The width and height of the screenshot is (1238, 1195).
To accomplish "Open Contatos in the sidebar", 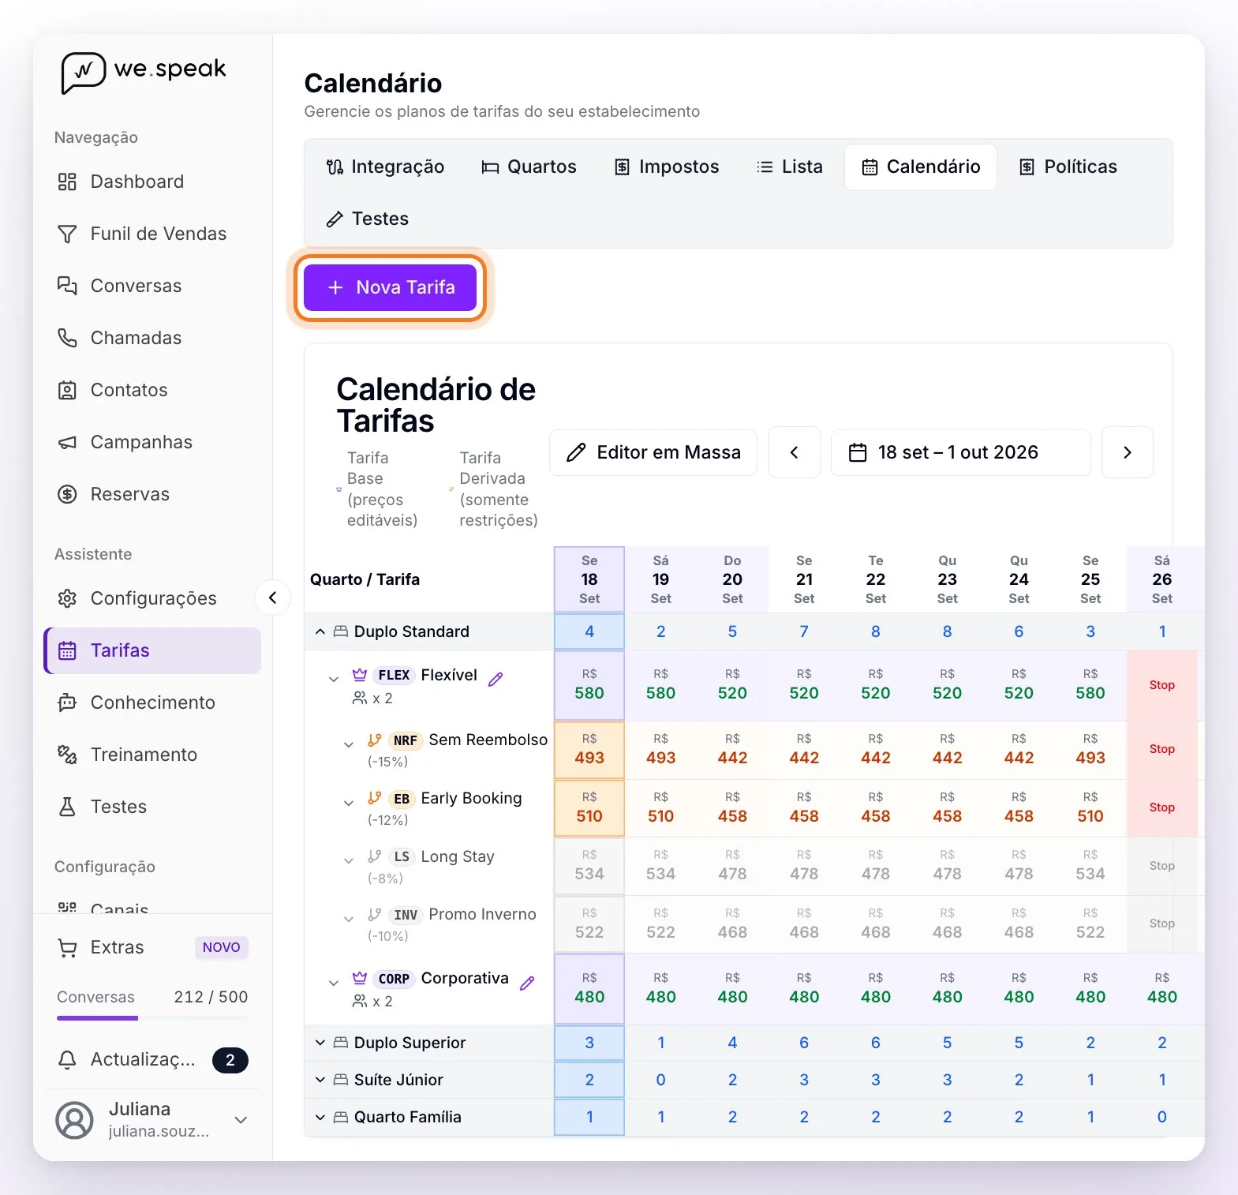I will click(152, 390).
